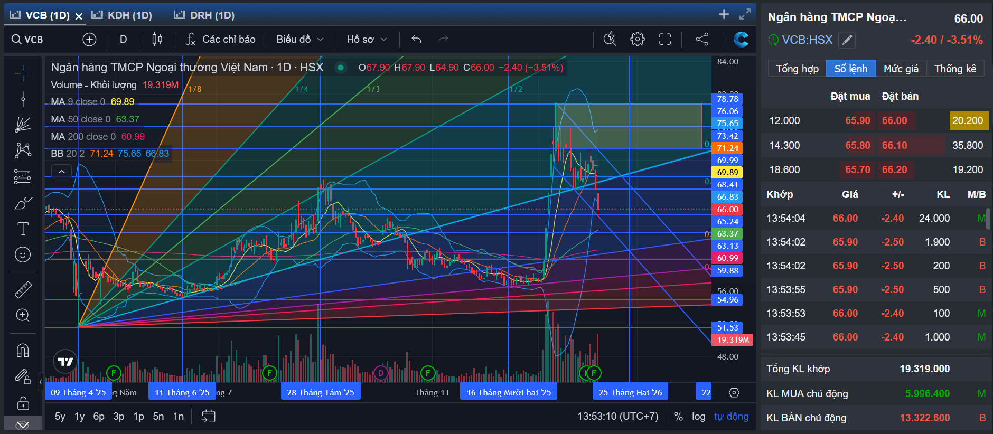993x434 pixels.
Task: Toggle log scale
Action: (699, 417)
